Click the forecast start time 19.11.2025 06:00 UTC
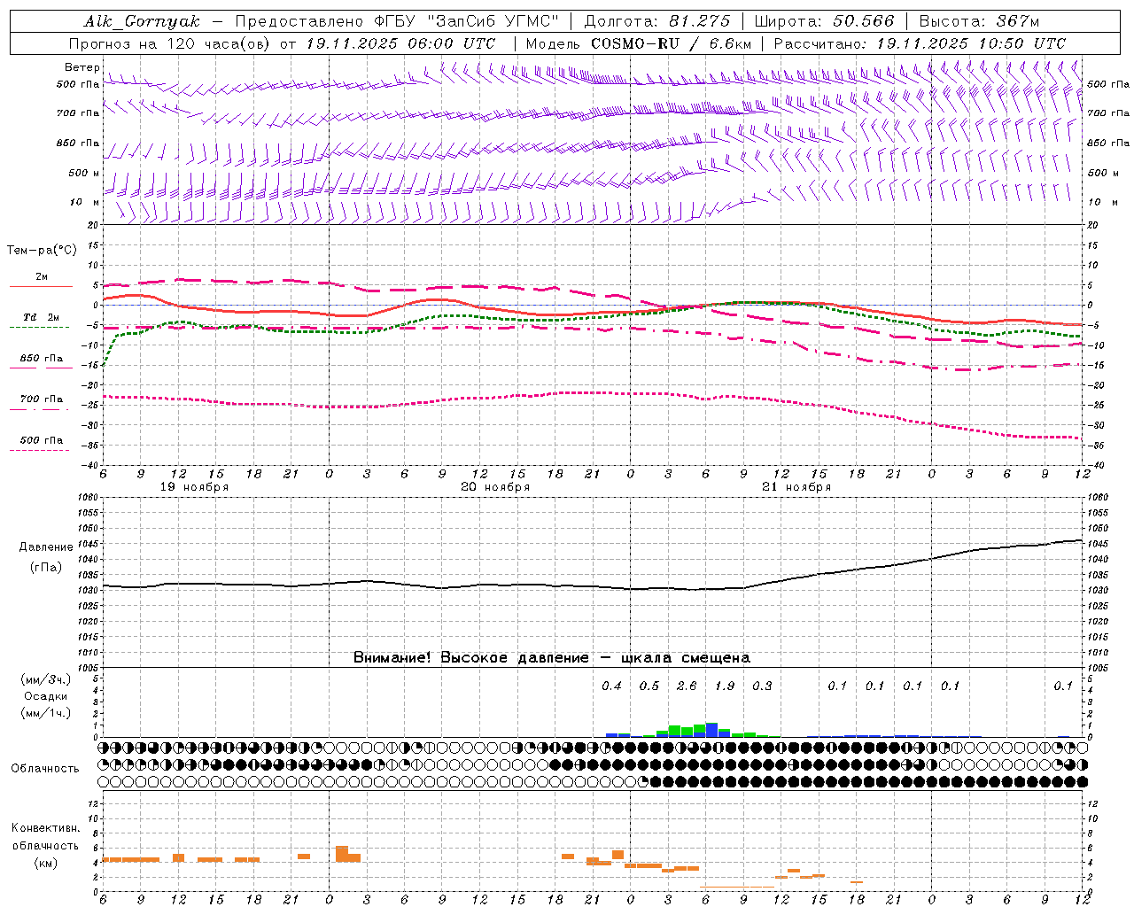The height and width of the screenshot is (907, 1134). (400, 43)
